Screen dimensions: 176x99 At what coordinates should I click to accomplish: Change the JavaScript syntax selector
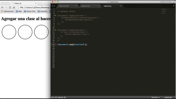pos(168,97)
